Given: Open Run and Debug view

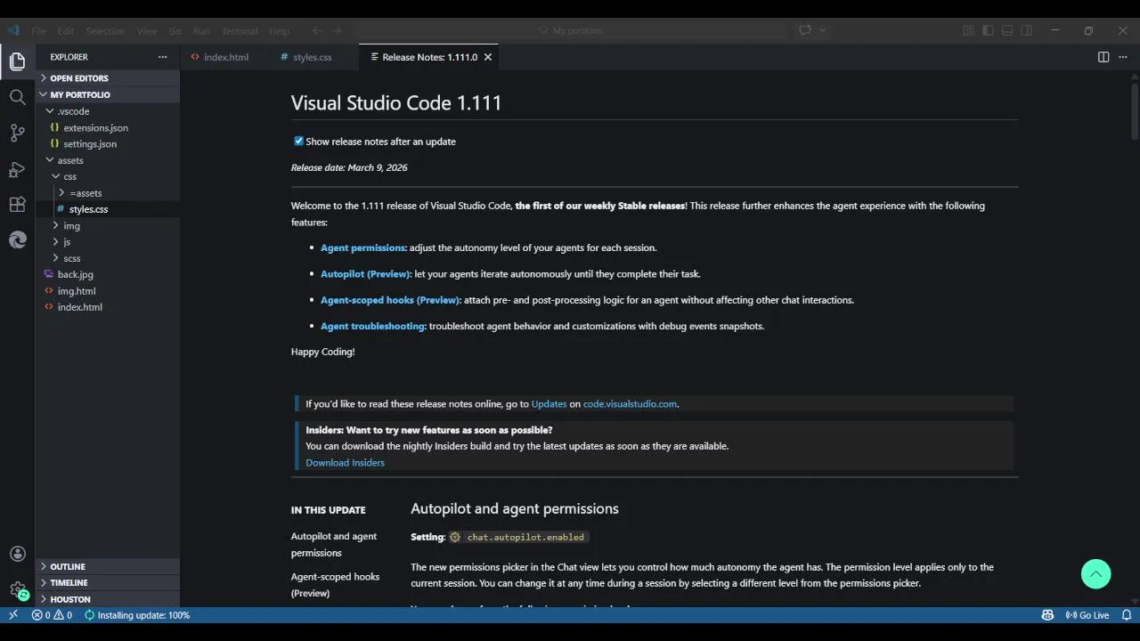Looking at the screenshot, I should [x=17, y=169].
